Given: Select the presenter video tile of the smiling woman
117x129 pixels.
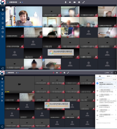Looking at the screenshot, I should coord(24,17).
